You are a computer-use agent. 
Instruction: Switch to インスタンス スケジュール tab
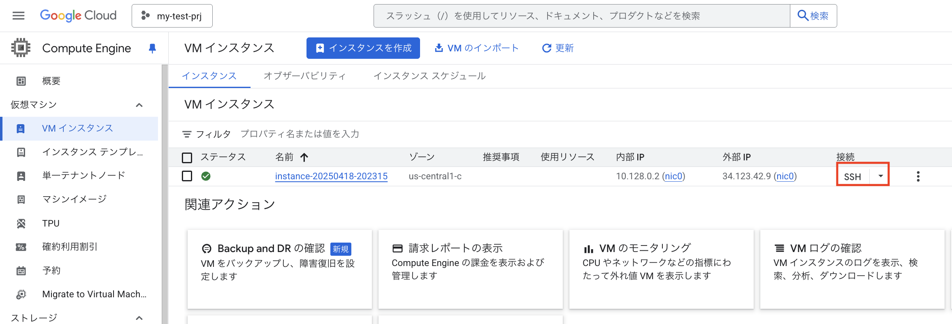[430, 76]
